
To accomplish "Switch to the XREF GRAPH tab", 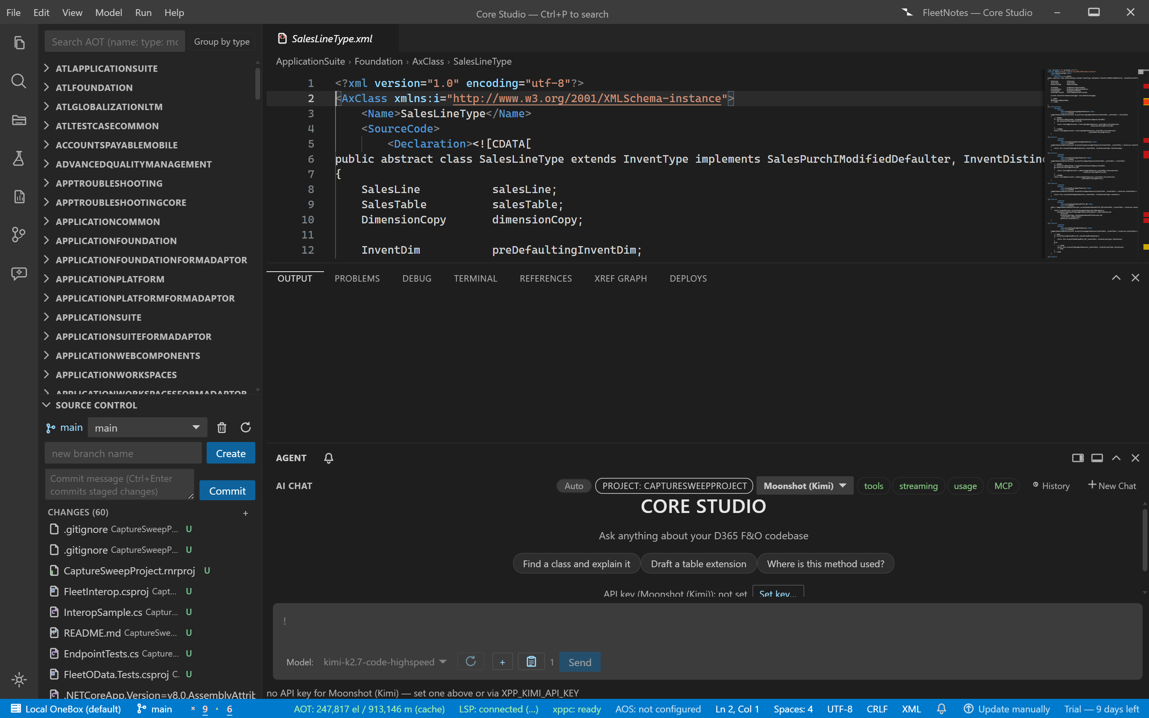I will point(620,278).
